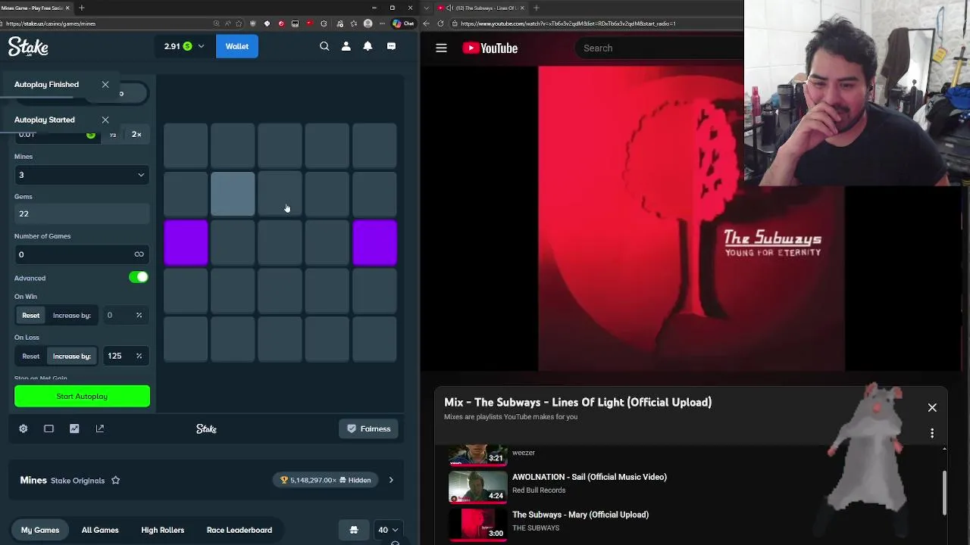Switch to the My Games tab
Image resolution: width=970 pixels, height=545 pixels.
pyautogui.click(x=40, y=530)
